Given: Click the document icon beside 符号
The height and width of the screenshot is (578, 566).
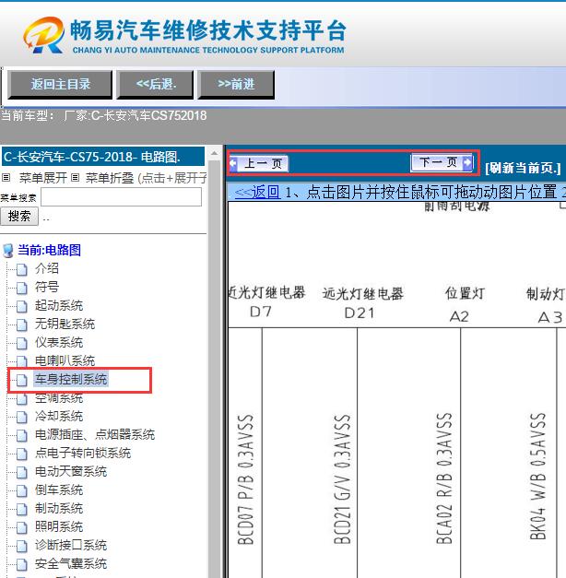Looking at the screenshot, I should [x=22, y=288].
